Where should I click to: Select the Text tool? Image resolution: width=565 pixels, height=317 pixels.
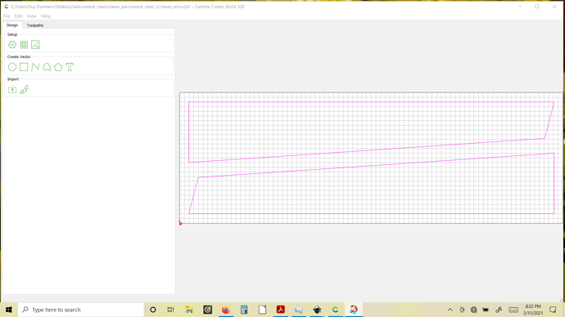(x=70, y=67)
